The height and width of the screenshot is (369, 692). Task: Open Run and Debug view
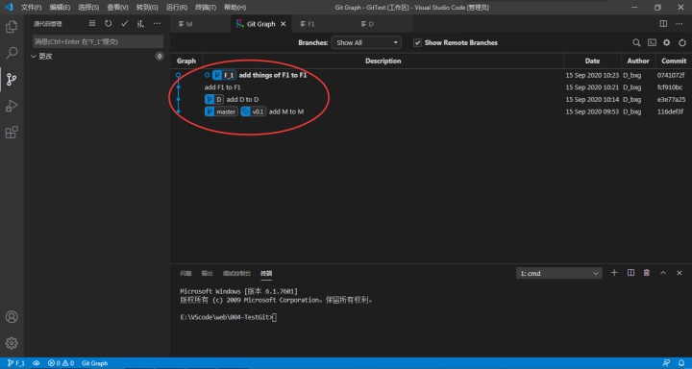[x=12, y=106]
